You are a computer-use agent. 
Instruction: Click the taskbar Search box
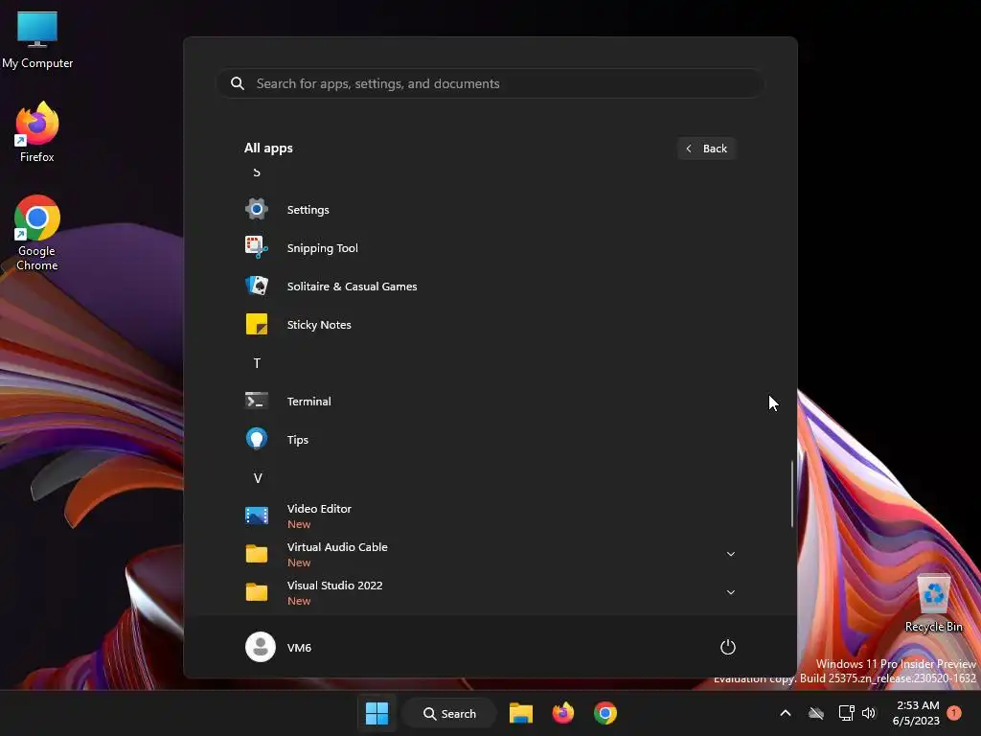449,713
